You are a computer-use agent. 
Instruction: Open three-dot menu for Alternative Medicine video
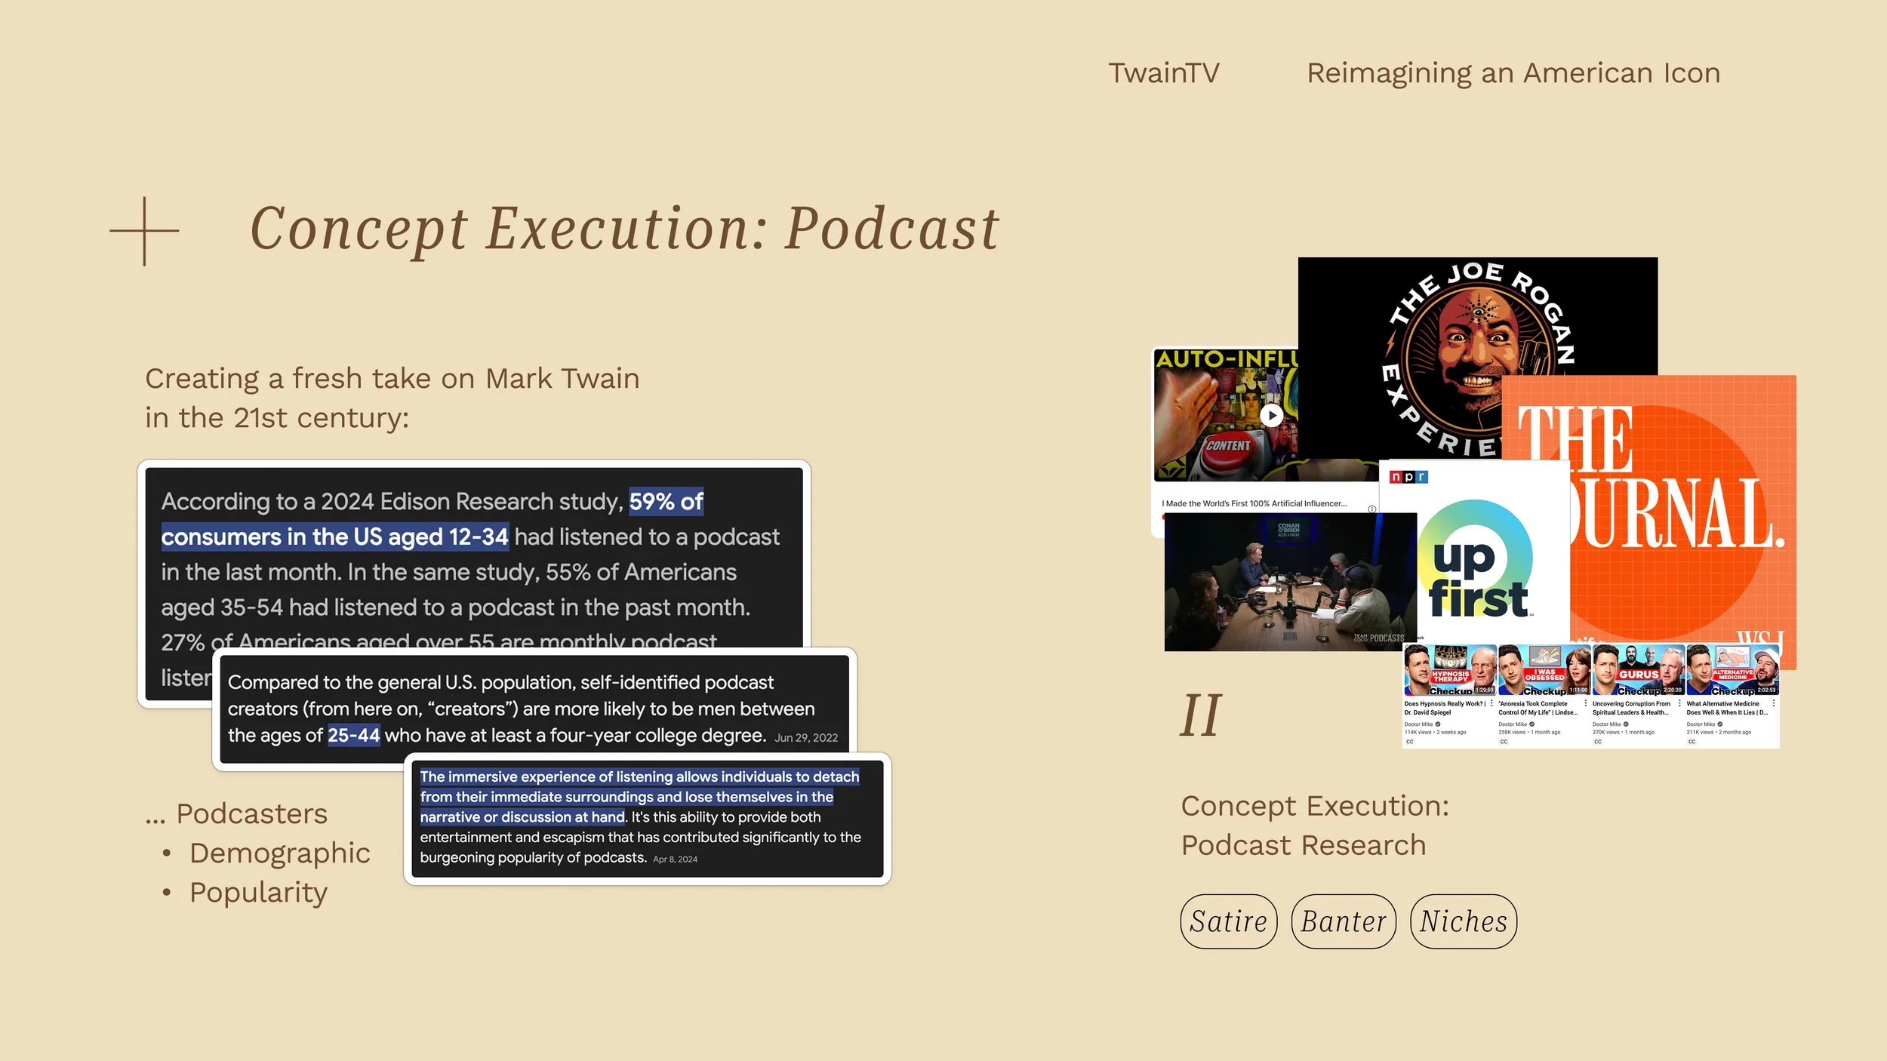point(1773,703)
